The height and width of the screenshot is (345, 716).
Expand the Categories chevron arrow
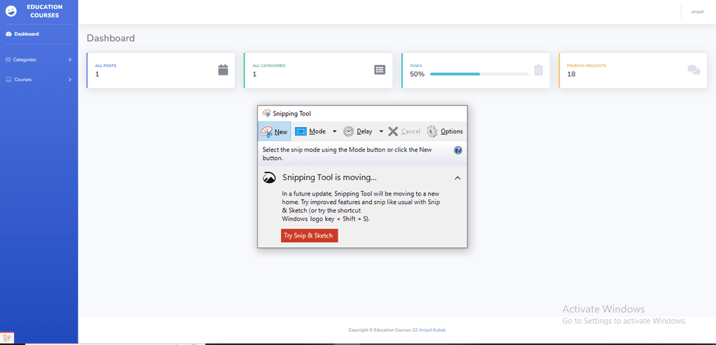point(70,60)
